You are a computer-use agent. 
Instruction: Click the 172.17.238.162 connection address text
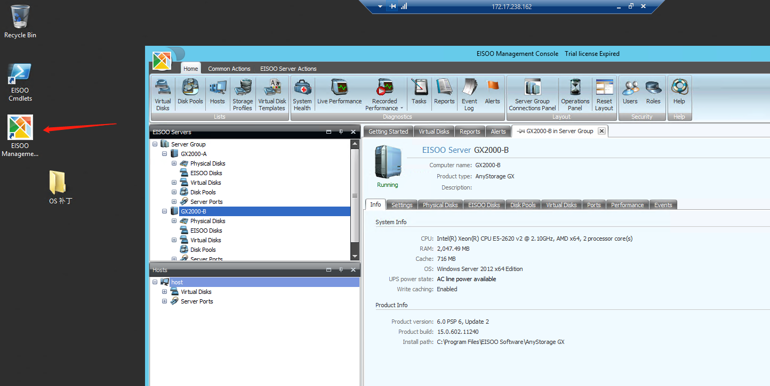pos(511,7)
